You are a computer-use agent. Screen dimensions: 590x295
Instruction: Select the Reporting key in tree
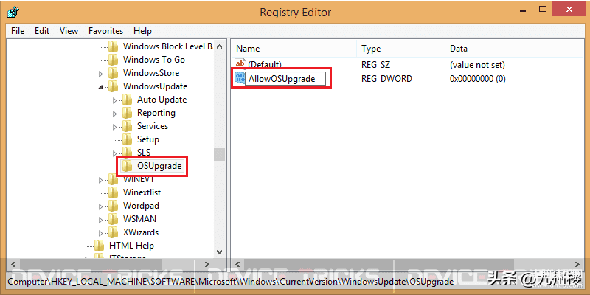[156, 113]
